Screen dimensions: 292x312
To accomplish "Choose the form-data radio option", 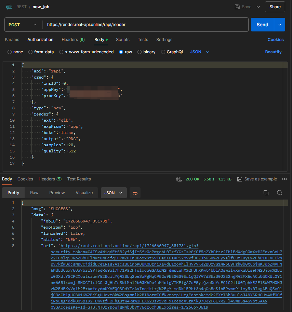I will coord(31,52).
